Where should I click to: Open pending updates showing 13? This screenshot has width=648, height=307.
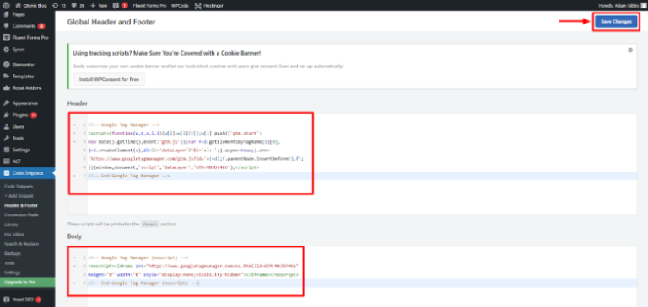(x=59, y=6)
